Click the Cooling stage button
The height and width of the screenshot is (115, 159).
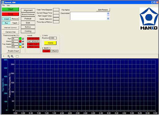click(x=28, y=31)
